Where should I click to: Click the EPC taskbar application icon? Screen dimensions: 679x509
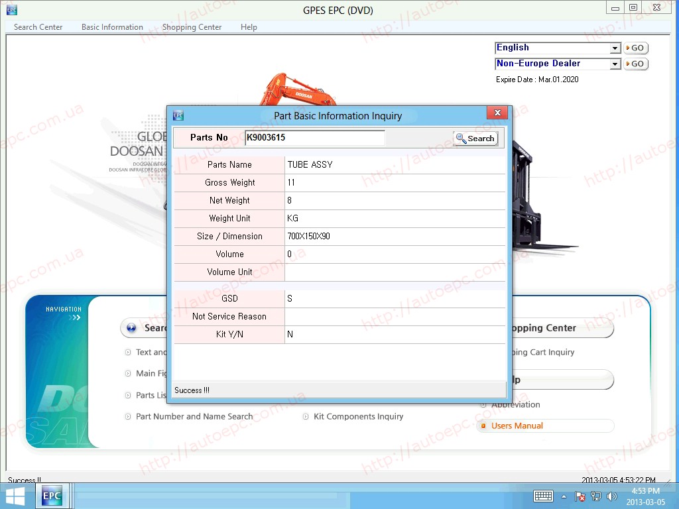coord(52,496)
